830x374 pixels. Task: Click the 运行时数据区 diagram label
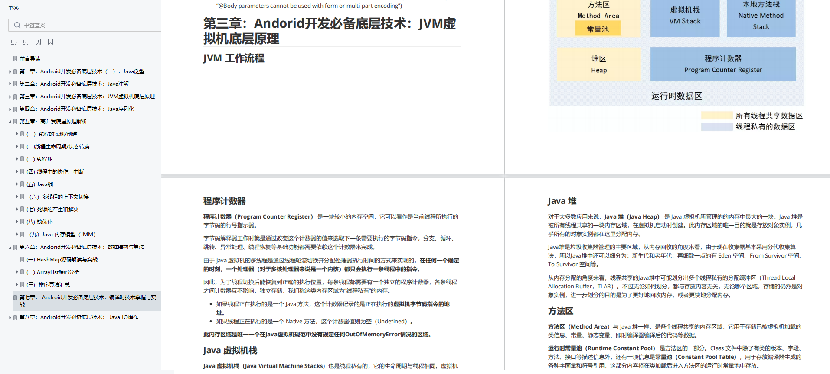(676, 96)
